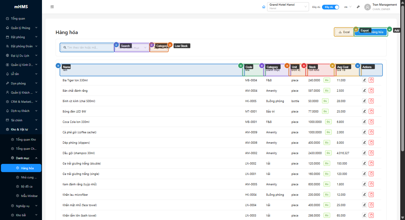This screenshot has width=405, height=220.
Task: Collapse the sidebar with the menu-fold icon
Action: tap(52, 7)
